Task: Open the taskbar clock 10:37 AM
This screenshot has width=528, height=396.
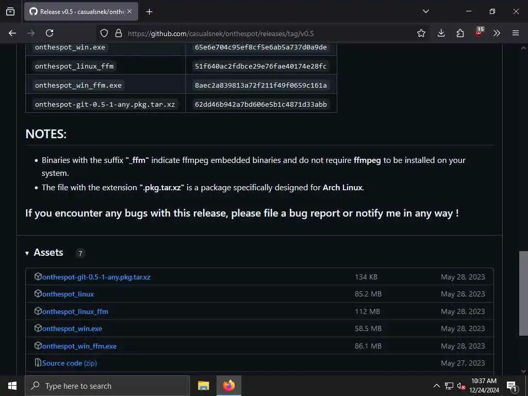Action: click(x=484, y=386)
